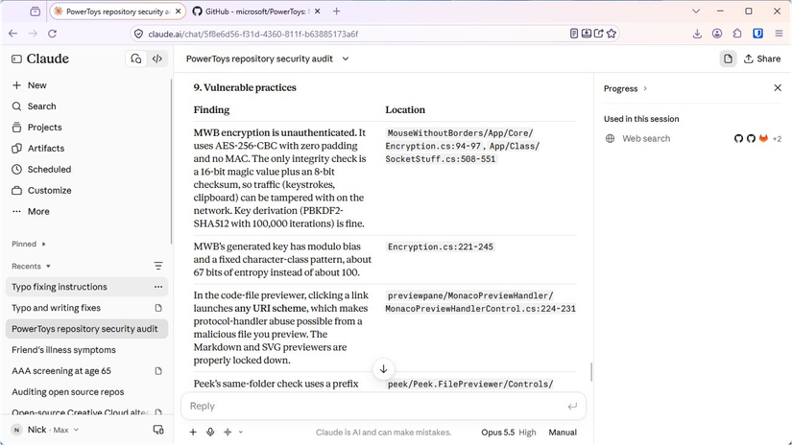Click the share-page icon in address bar
Screen dimensions: 792x445
(598, 34)
